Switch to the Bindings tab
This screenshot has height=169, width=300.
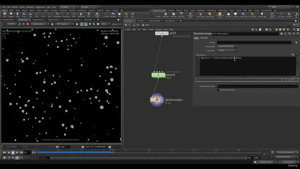[204, 38]
